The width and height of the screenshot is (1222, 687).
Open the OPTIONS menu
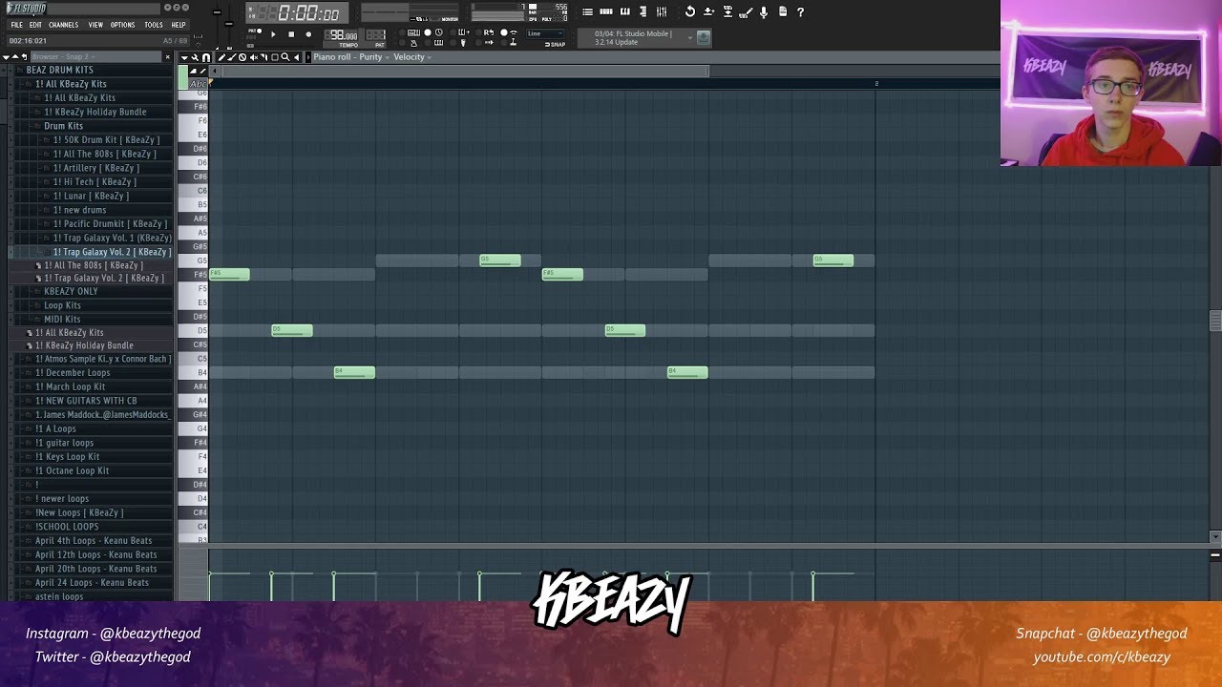pyautogui.click(x=122, y=25)
